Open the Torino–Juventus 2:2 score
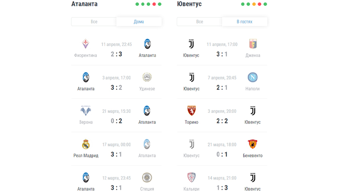The image size is (343, 191). (222, 121)
